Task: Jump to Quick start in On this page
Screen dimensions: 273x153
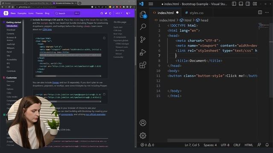Action: [x=118, y=27]
